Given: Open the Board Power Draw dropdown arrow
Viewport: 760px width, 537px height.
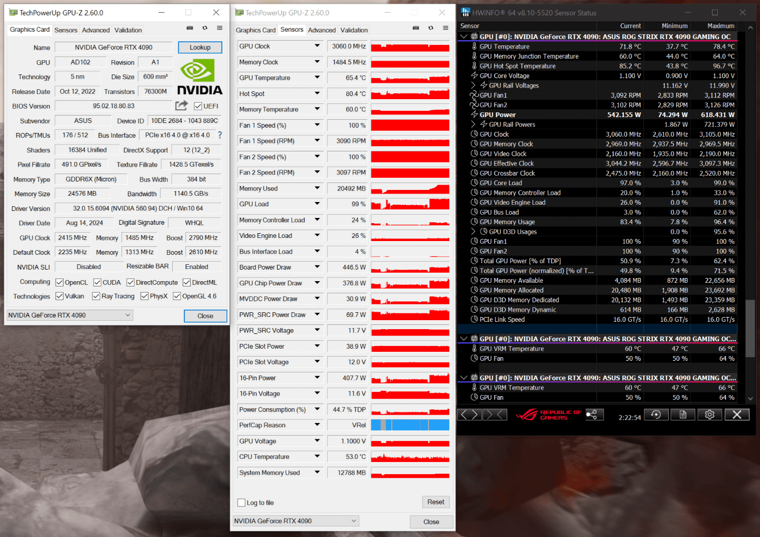Looking at the screenshot, I should [317, 267].
